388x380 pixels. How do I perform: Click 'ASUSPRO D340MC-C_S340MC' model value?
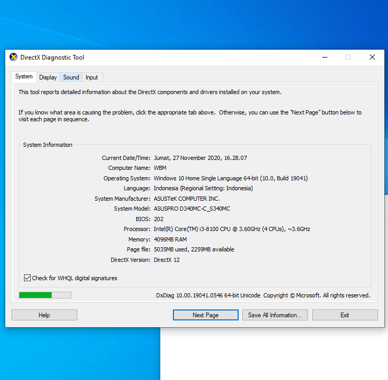click(192, 209)
